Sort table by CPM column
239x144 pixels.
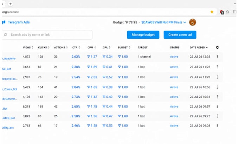point(92,47)
